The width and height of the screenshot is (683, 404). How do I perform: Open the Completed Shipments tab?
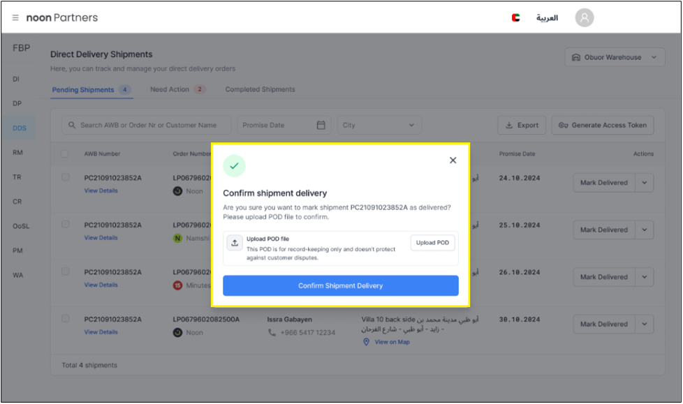(260, 89)
